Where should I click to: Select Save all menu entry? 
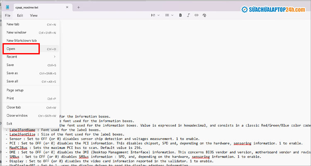pyautogui.click(x=31, y=81)
